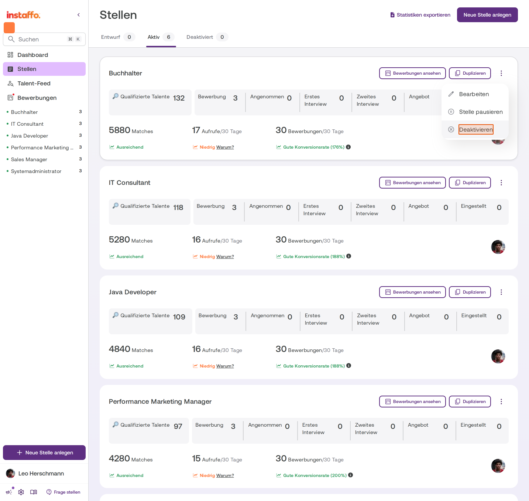
Task: Open Talent-Feed in the sidebar
Action: tap(44, 84)
